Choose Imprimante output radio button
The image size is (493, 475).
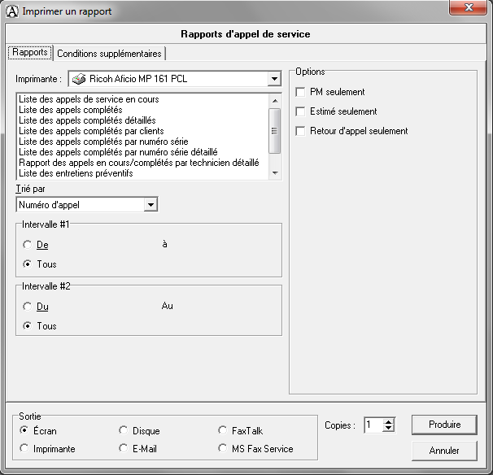pyautogui.click(x=24, y=448)
